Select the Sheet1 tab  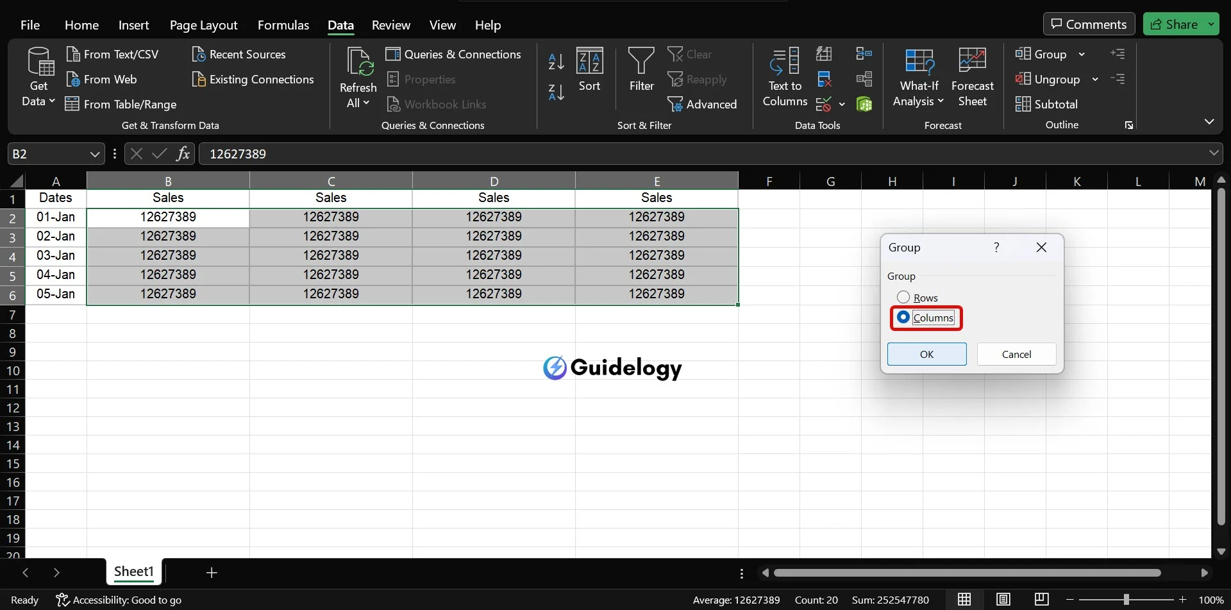[133, 572]
